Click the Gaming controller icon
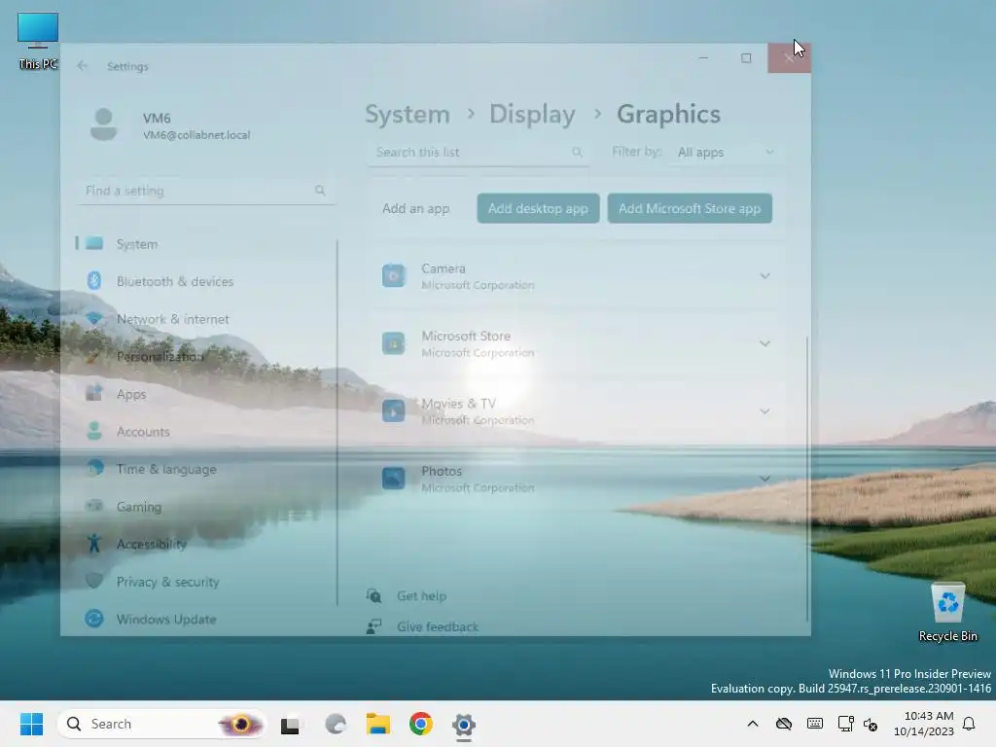 pos(94,506)
